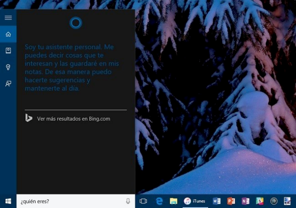Screen dimensions: 296x208
Task: Open File Explorer from the taskbar
Action: (x=173, y=201)
